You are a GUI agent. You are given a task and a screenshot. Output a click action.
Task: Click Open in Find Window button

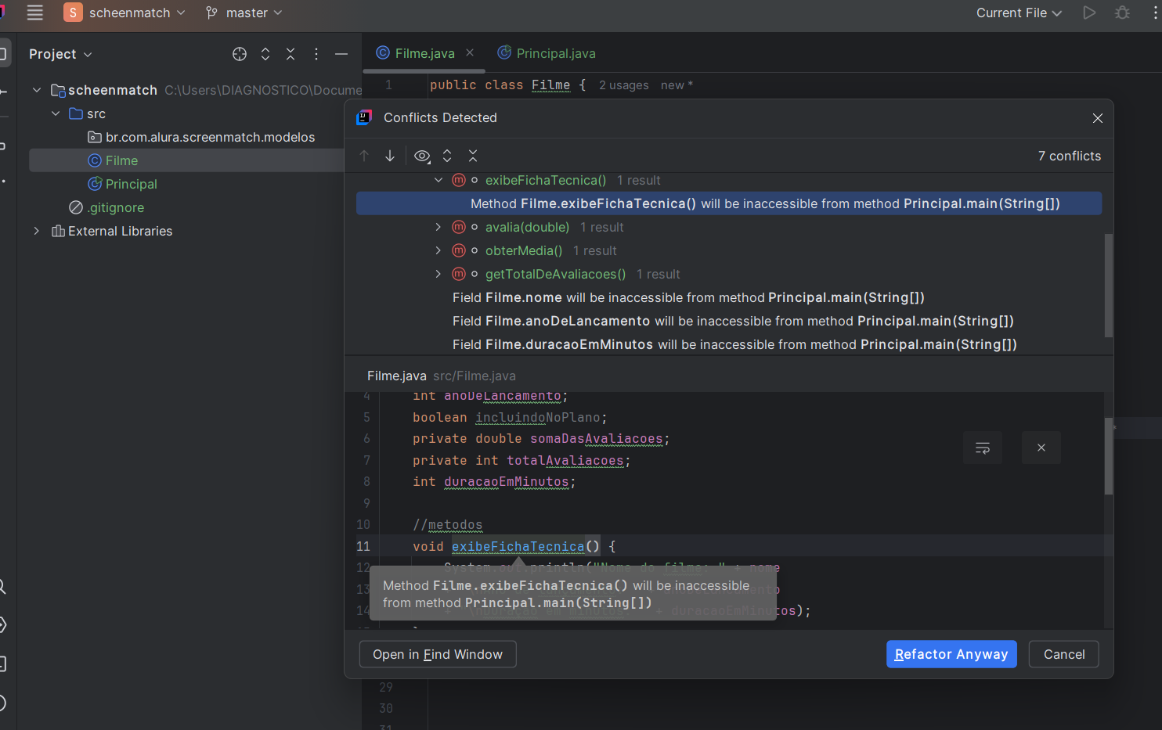438,654
